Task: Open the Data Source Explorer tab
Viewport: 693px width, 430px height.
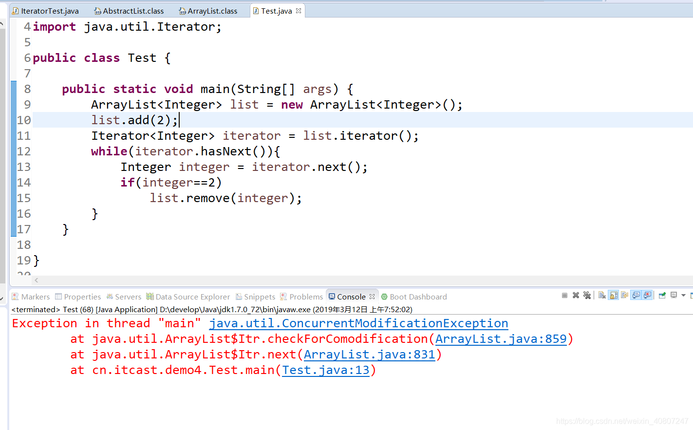Action: coord(188,297)
